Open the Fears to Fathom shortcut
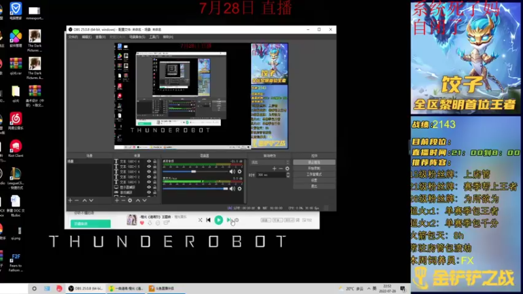 (16, 263)
